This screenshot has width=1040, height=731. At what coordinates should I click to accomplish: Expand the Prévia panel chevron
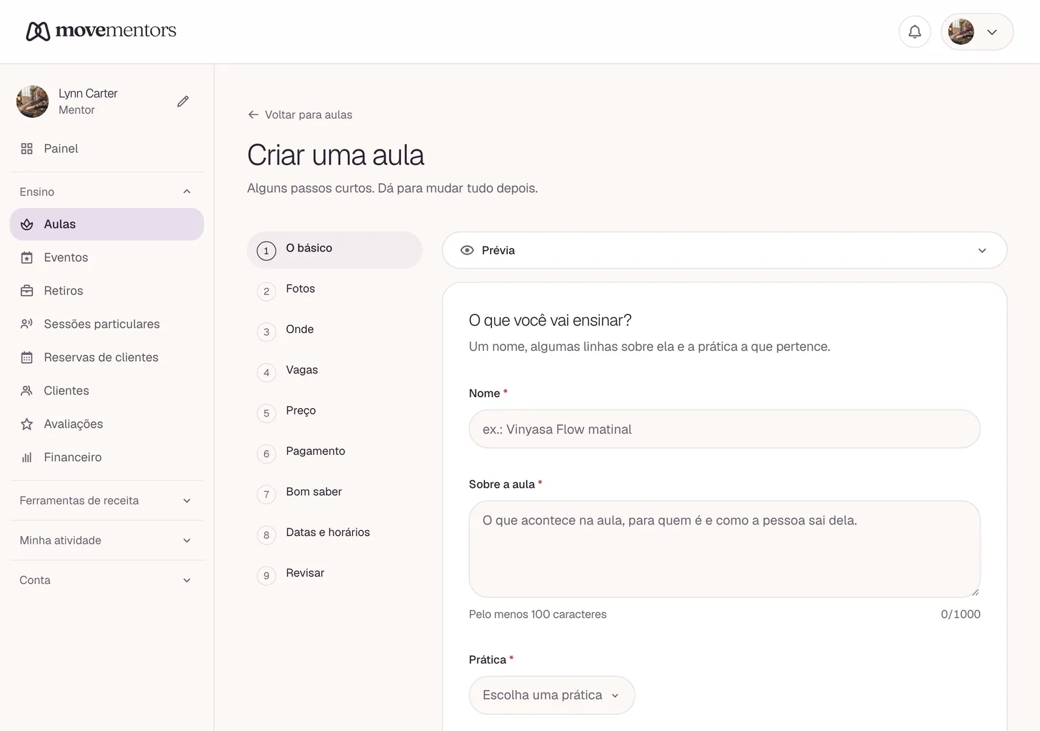click(982, 250)
